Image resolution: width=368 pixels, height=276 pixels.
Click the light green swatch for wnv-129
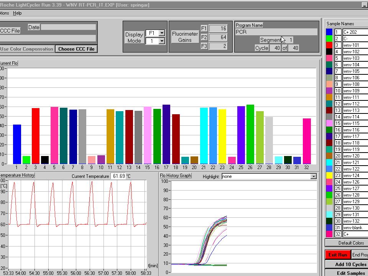tap(329, 201)
